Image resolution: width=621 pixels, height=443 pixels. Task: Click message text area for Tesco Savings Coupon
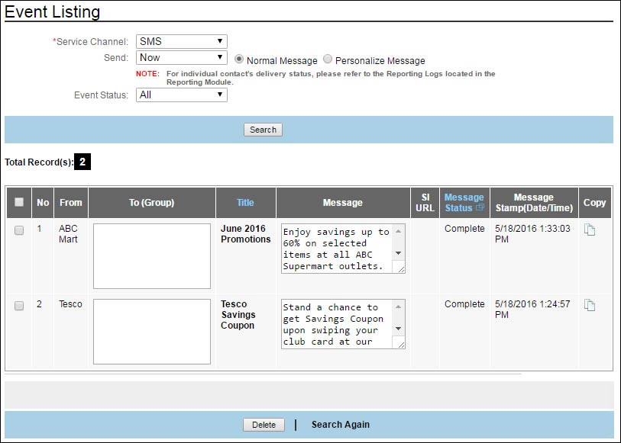point(337,324)
